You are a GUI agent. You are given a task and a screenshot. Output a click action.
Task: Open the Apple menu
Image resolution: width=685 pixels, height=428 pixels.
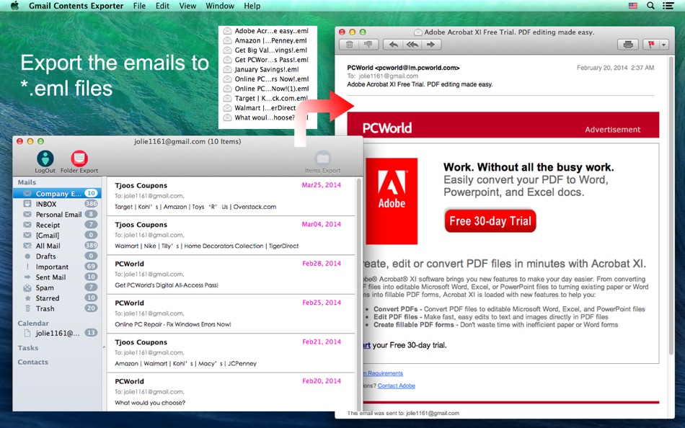click(x=14, y=6)
